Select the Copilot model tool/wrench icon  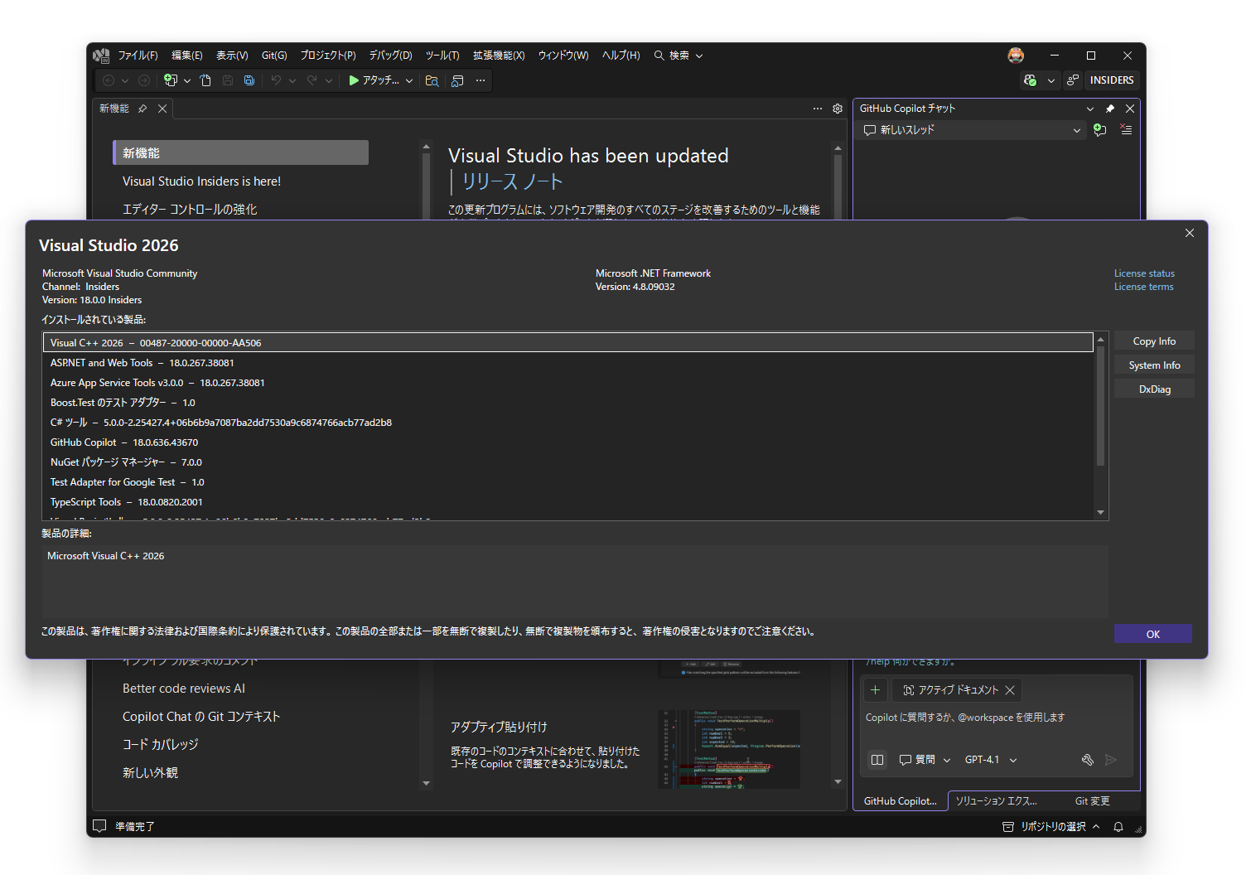[x=1088, y=759]
